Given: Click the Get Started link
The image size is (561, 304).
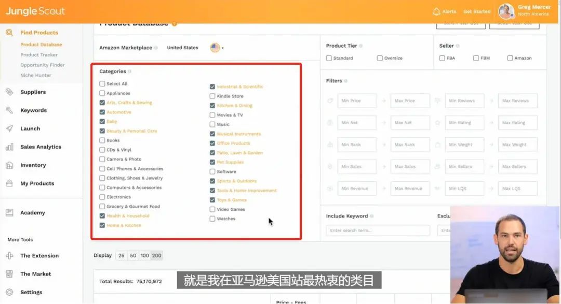Looking at the screenshot, I should (477, 11).
